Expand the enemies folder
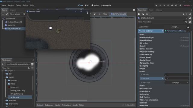The height and width of the screenshot is (108, 193). (x=5, y=100)
